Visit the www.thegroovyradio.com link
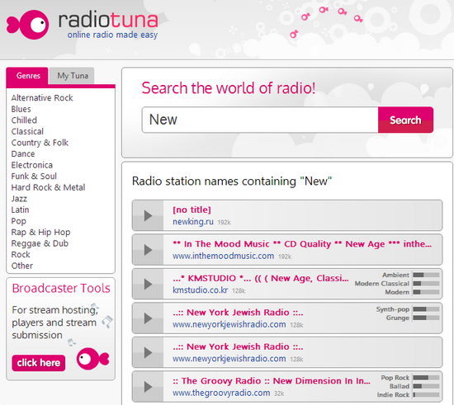Screen dimensions: 454x405 (x=221, y=393)
